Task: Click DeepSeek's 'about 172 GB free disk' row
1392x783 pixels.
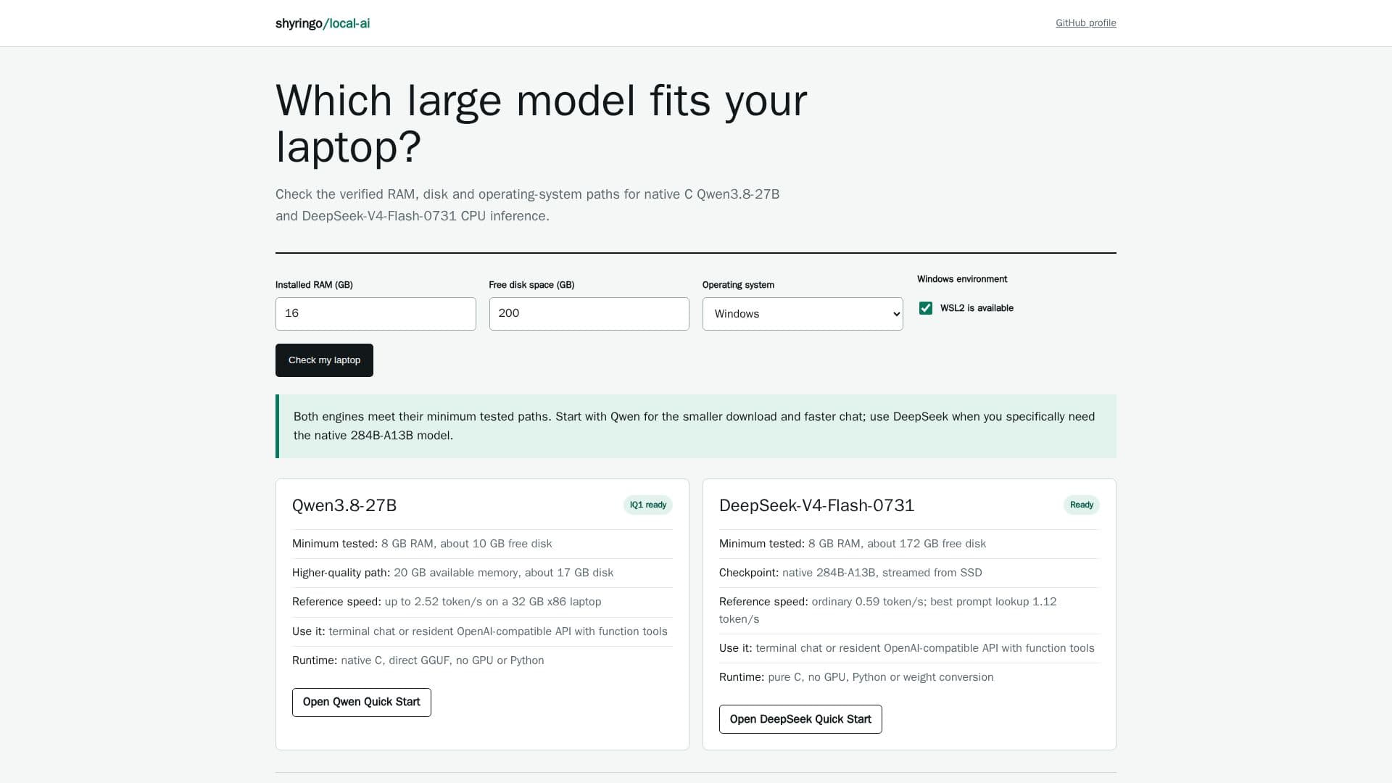Action: 909,544
